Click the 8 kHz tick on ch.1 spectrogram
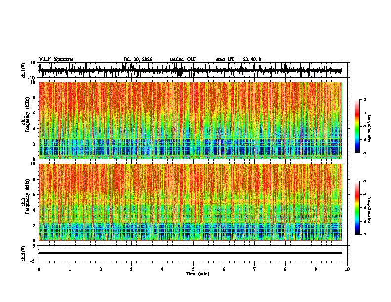 (x=34, y=98)
